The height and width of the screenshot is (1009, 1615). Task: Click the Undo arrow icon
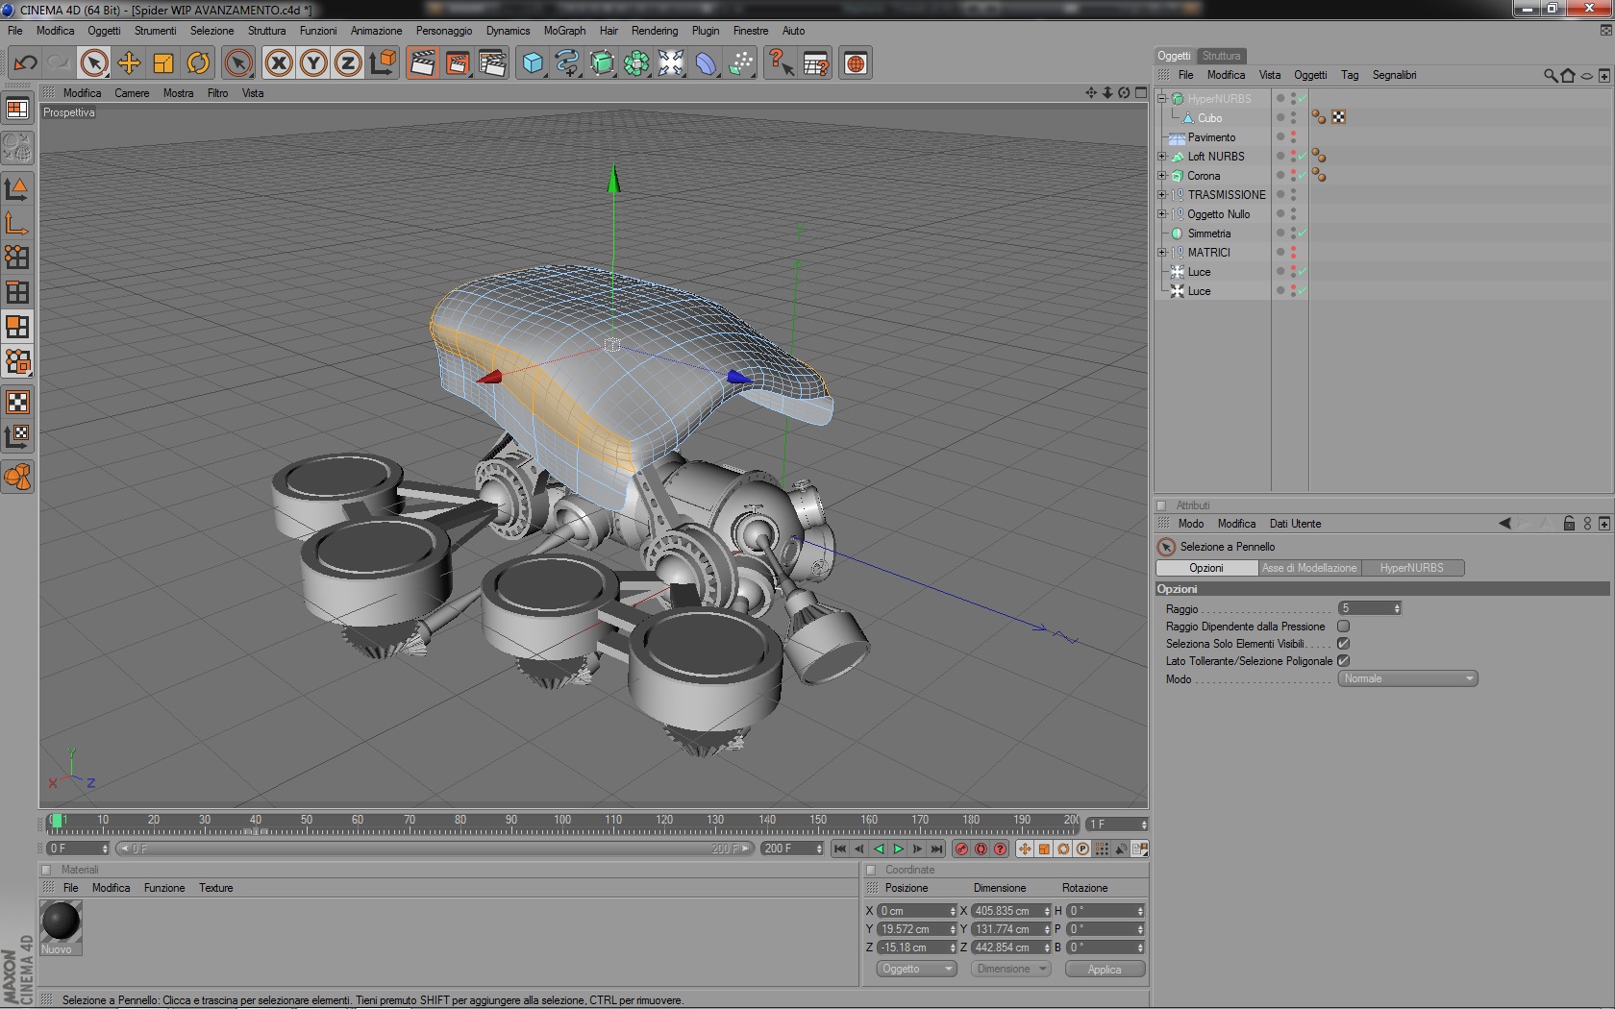25,63
